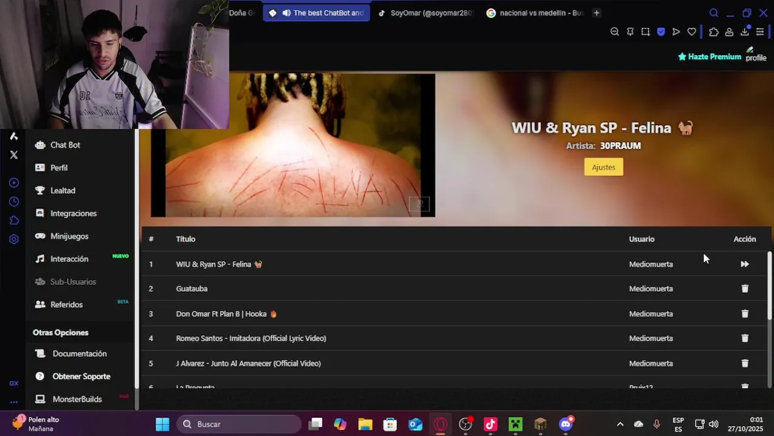
Task: Click browser account icon
Action: 729,32
